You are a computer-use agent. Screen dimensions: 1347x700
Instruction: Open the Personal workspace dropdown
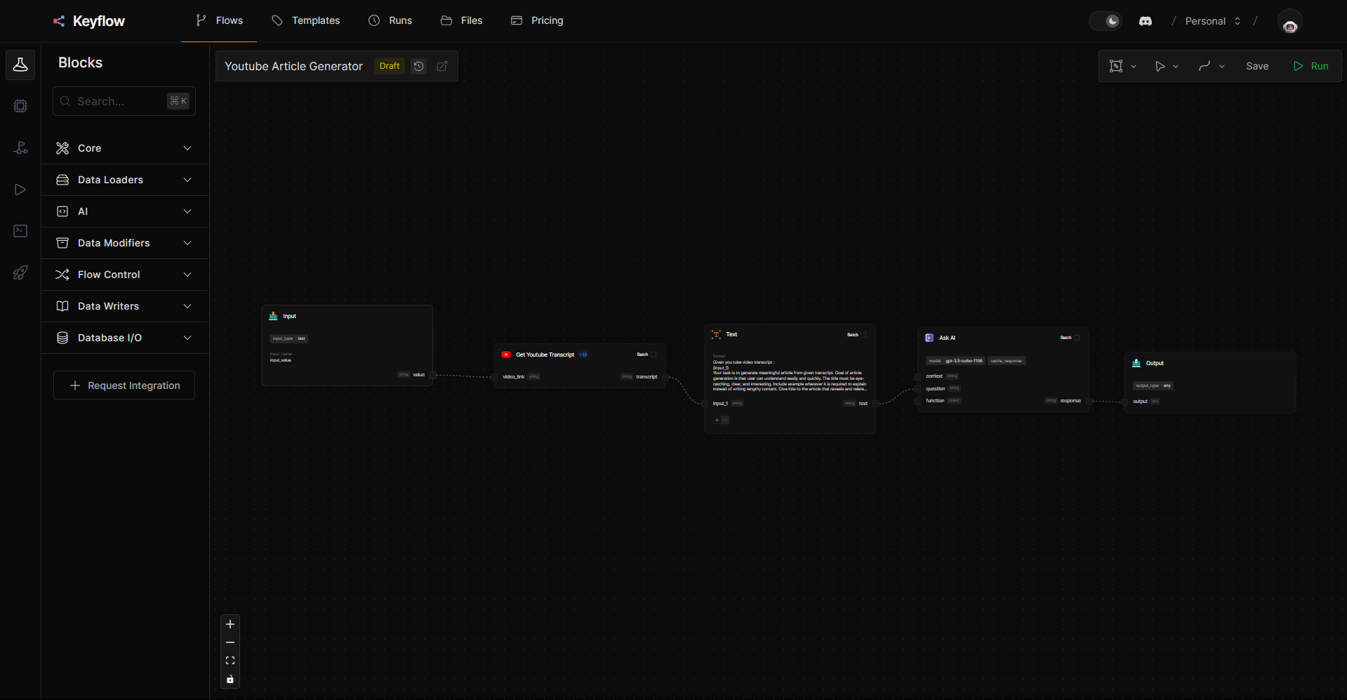[x=1212, y=21]
